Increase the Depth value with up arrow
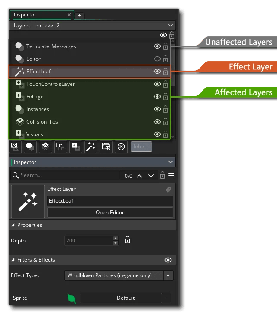This screenshot has height=314, width=277. tap(116, 238)
